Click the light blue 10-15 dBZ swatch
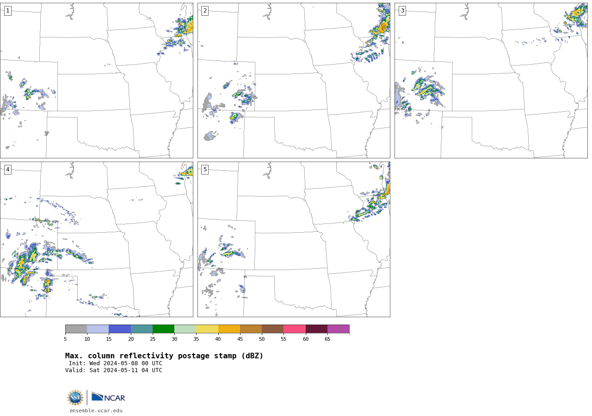592x416 pixels. coord(98,329)
